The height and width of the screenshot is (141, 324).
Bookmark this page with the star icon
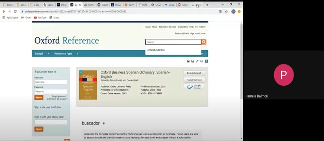[x=226, y=11]
